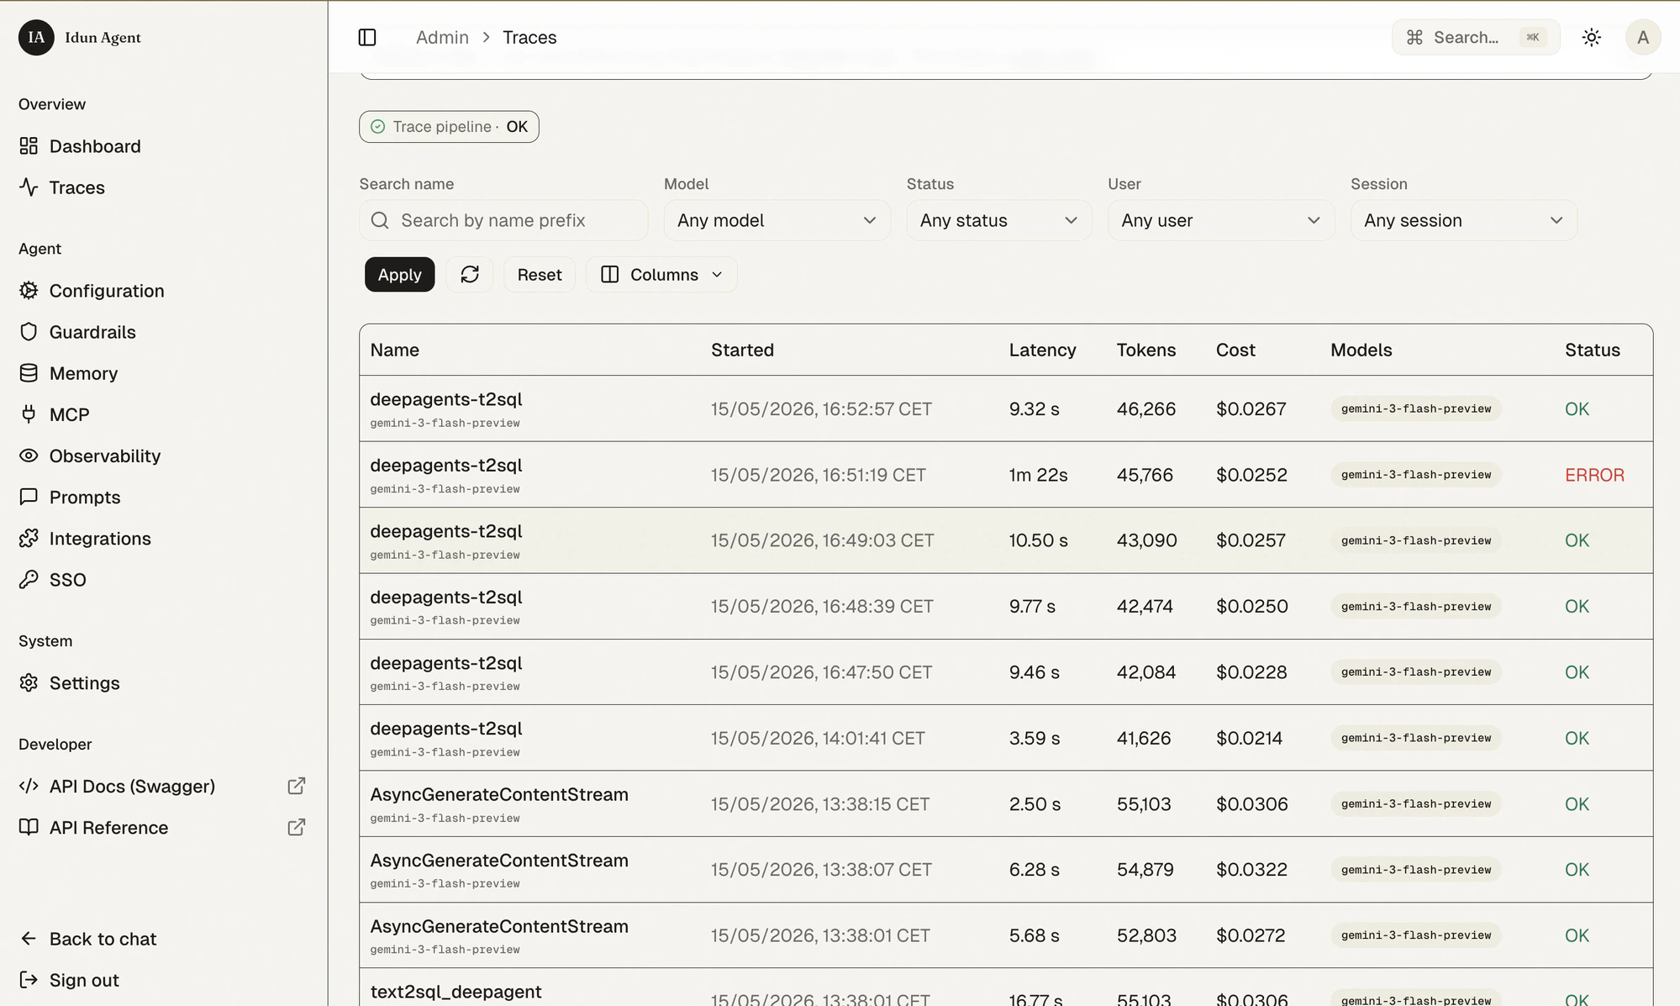The width and height of the screenshot is (1680, 1006).
Task: Click the Traces breadcrumb
Action: tap(529, 37)
